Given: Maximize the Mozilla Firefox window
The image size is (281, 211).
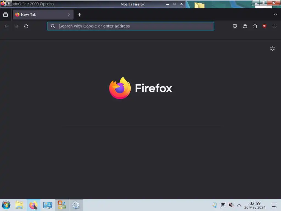Looking at the screenshot, I should click(x=175, y=4).
